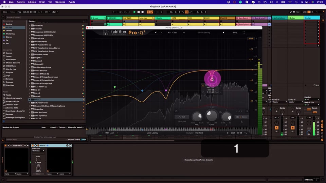Adjust the FREQ knob in Pro-Q 3
The width and height of the screenshot is (326, 183).
pyautogui.click(x=197, y=117)
